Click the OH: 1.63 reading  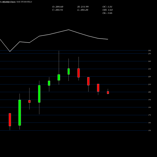coord(107,10)
